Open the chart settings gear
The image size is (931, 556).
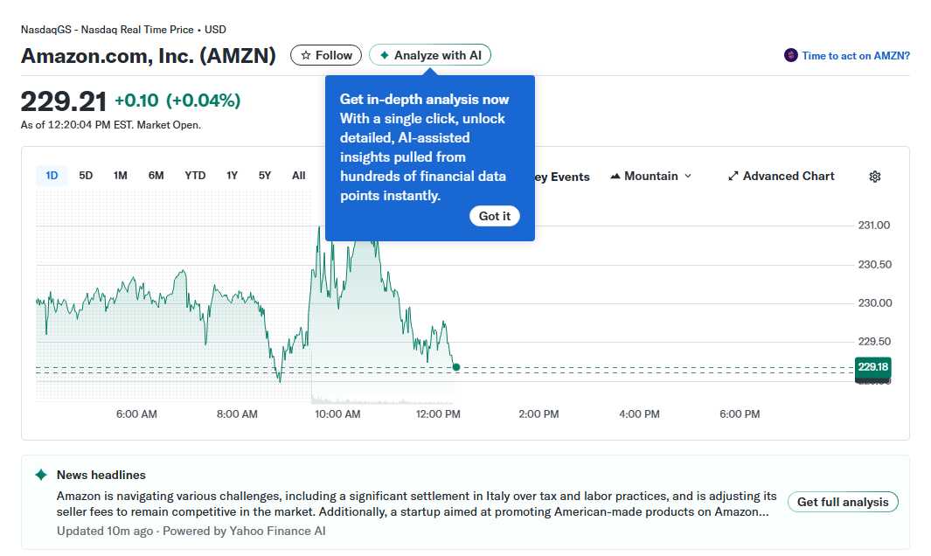pos(874,177)
